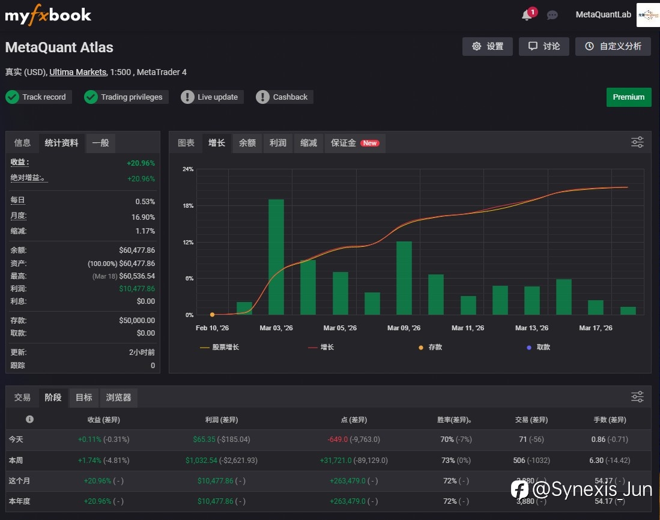The width and height of the screenshot is (660, 520).
Task: Select the 增长 growth tab
Action: 217,143
